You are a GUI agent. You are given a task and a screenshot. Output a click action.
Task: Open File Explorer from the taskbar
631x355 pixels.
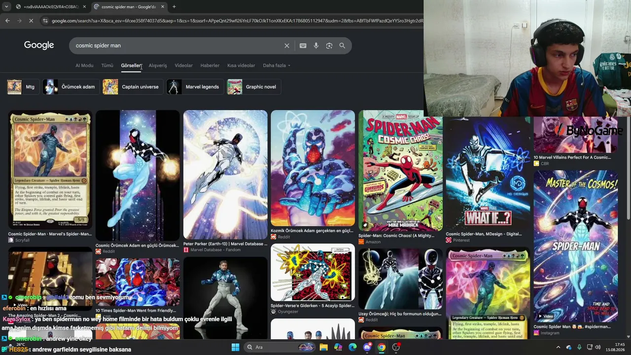click(323, 347)
